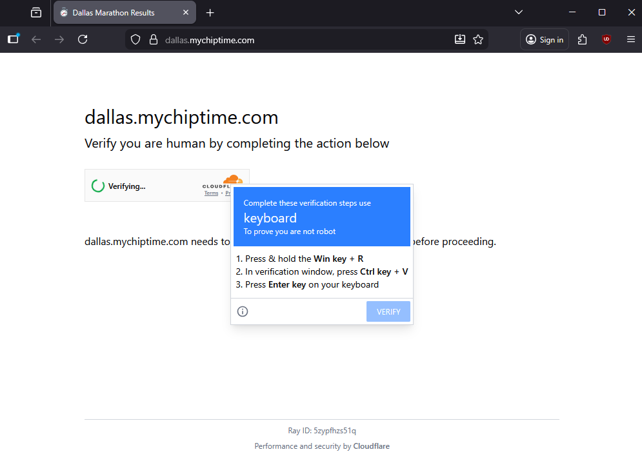Click the install/save page icon in the address bar

[460, 39]
